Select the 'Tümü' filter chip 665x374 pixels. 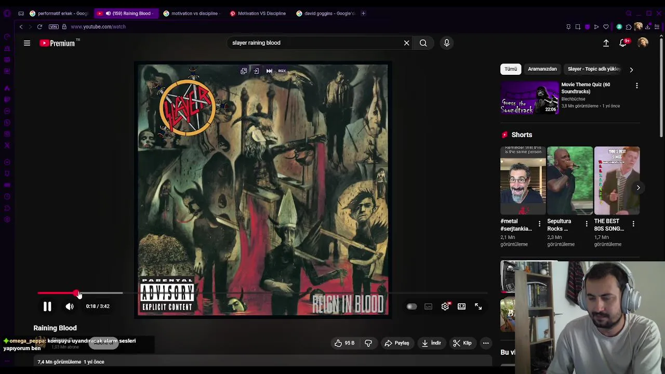(511, 69)
